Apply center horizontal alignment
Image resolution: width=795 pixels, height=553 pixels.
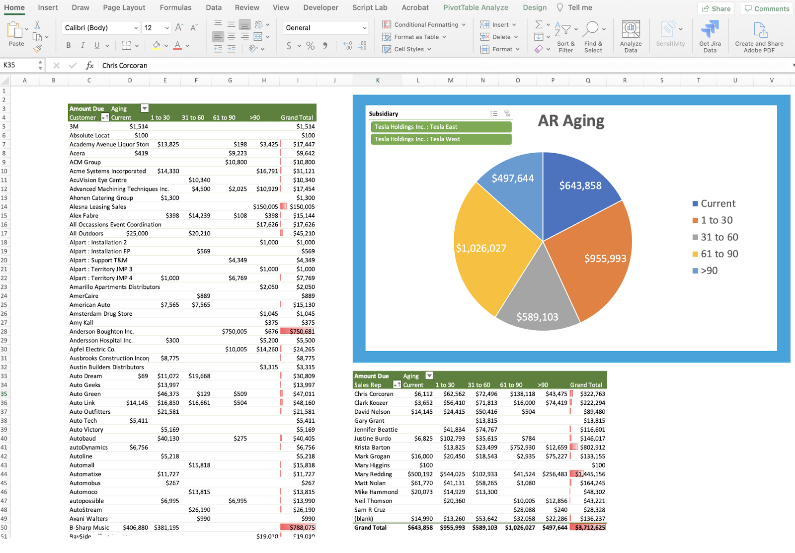231,37
